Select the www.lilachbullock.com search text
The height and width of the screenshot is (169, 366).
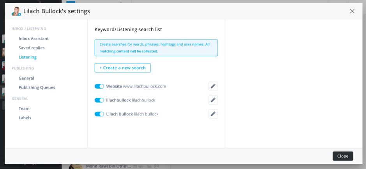click(145, 86)
